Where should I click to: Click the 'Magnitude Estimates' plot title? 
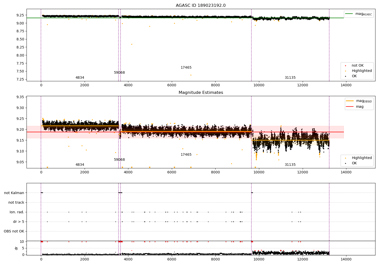[201, 93]
